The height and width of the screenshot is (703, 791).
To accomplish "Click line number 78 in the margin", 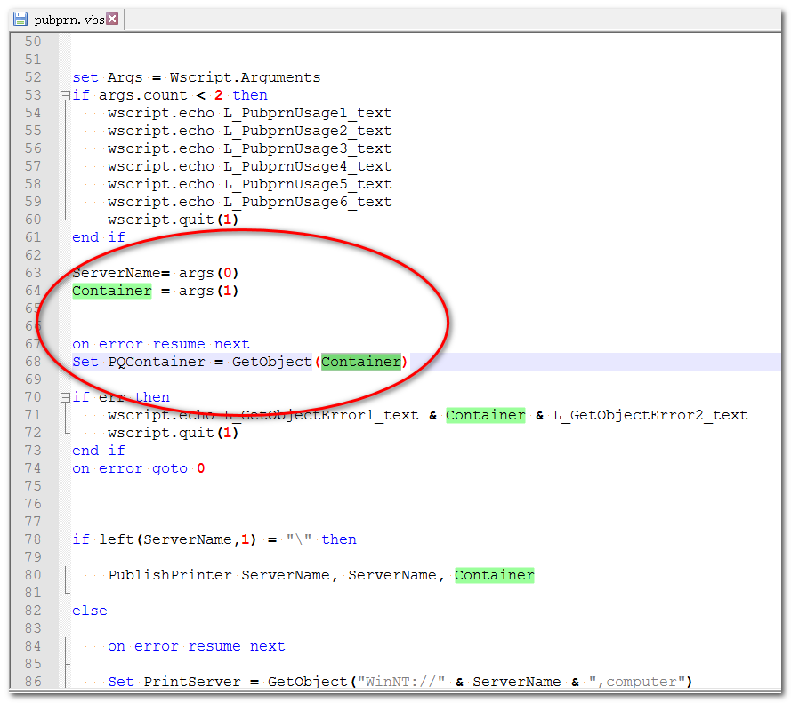I will tap(33, 539).
